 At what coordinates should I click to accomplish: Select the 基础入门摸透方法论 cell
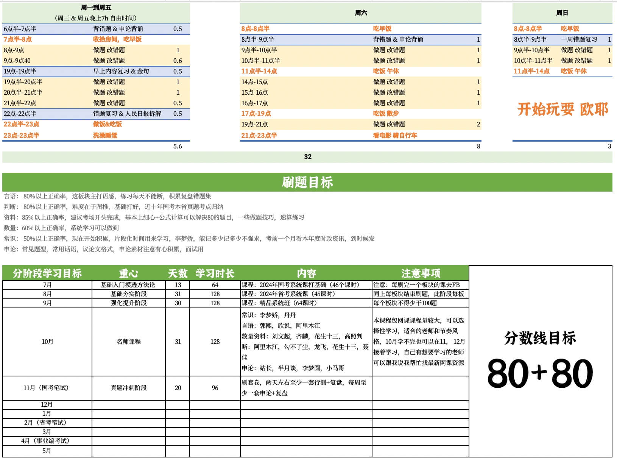click(x=129, y=285)
